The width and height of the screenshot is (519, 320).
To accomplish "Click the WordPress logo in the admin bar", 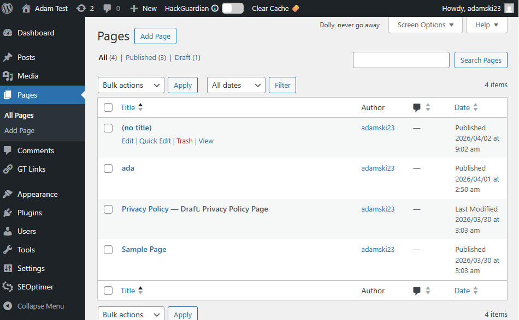I will 7,8.
